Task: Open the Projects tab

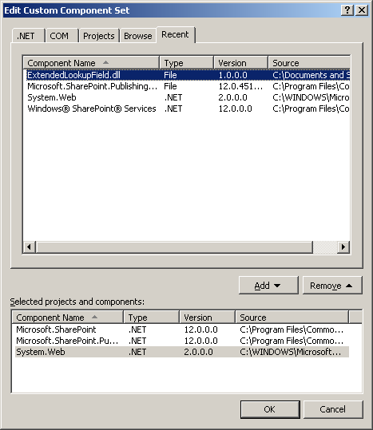Action: tap(99, 36)
